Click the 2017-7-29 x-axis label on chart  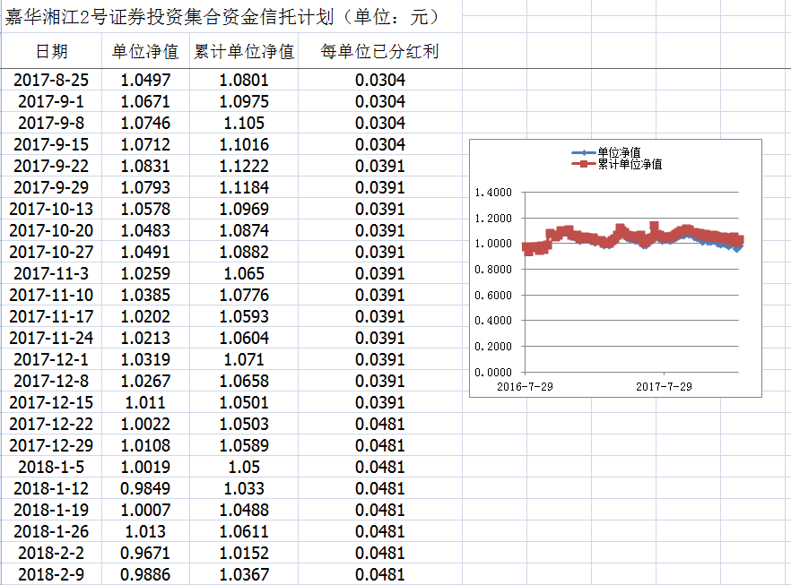[x=664, y=386]
